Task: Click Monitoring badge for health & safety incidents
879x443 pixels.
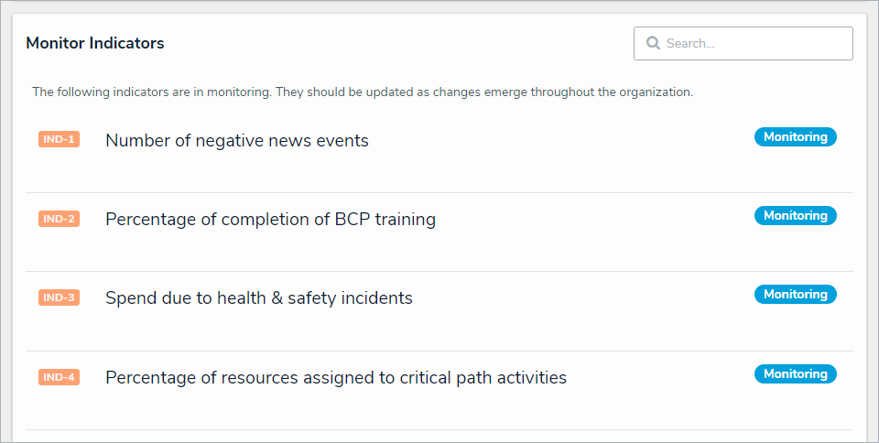Action: tap(795, 295)
